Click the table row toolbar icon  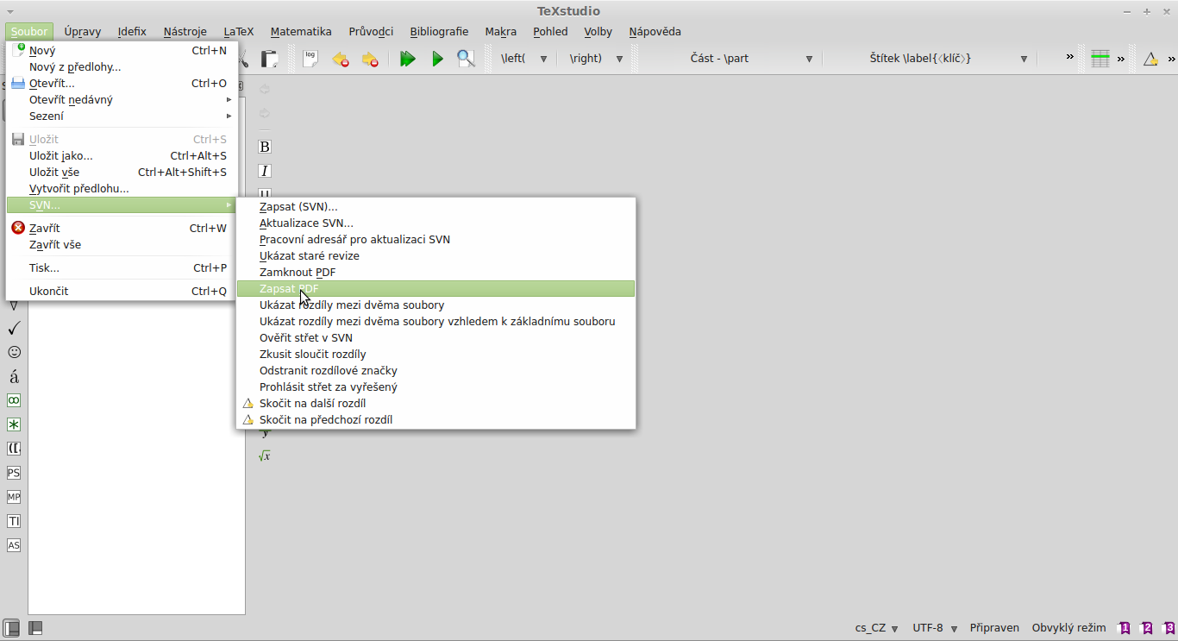[1100, 59]
